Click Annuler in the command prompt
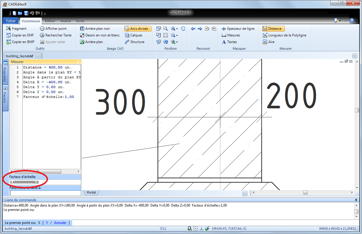The height and width of the screenshot is (234, 362). click(60, 223)
